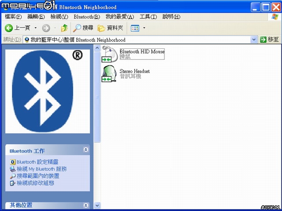282x211 pixels.
Task: Click the greyed Forward arrow icon
Action: point(46,28)
